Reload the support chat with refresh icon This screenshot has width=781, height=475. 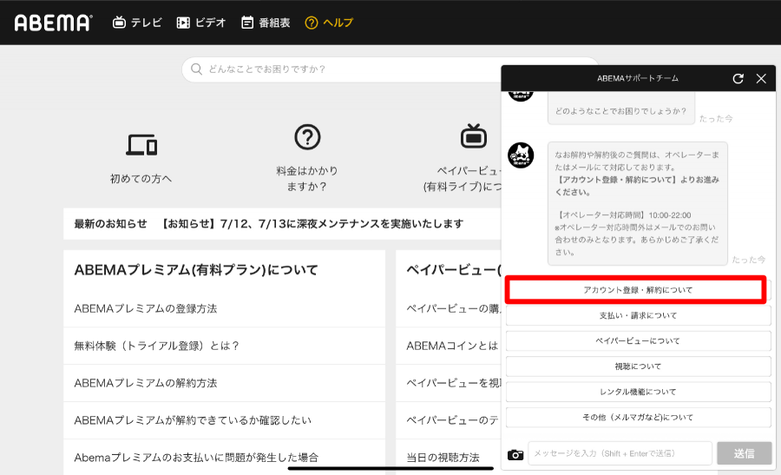[x=738, y=78]
